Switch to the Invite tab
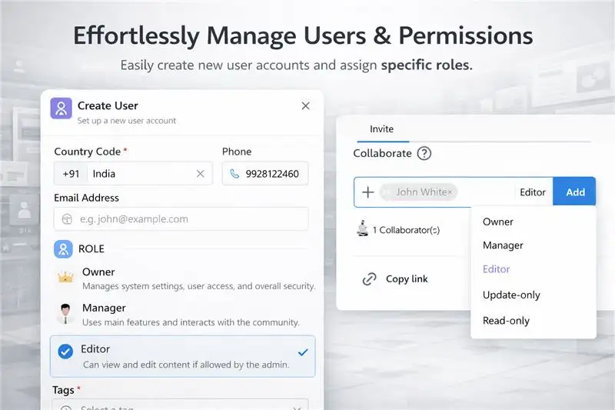 tap(381, 129)
